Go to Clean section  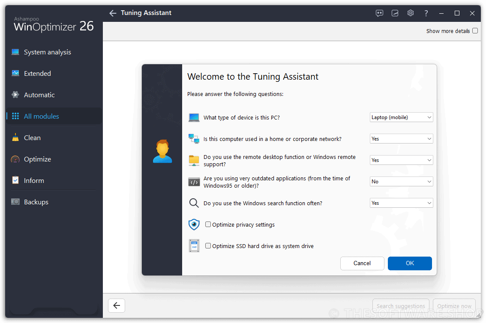click(x=54, y=138)
